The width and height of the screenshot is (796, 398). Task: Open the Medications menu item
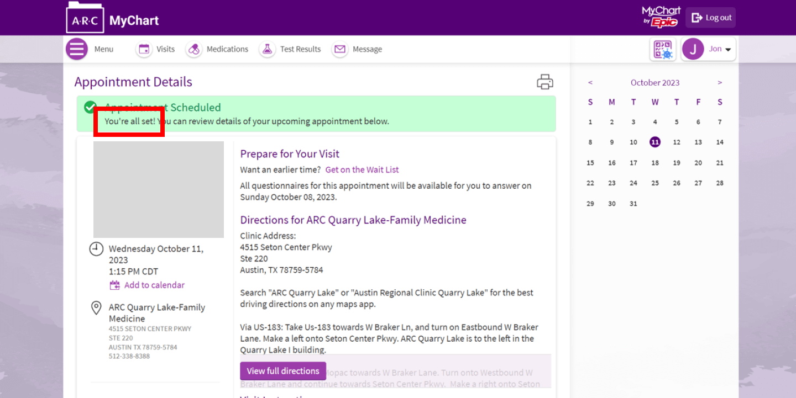point(227,49)
